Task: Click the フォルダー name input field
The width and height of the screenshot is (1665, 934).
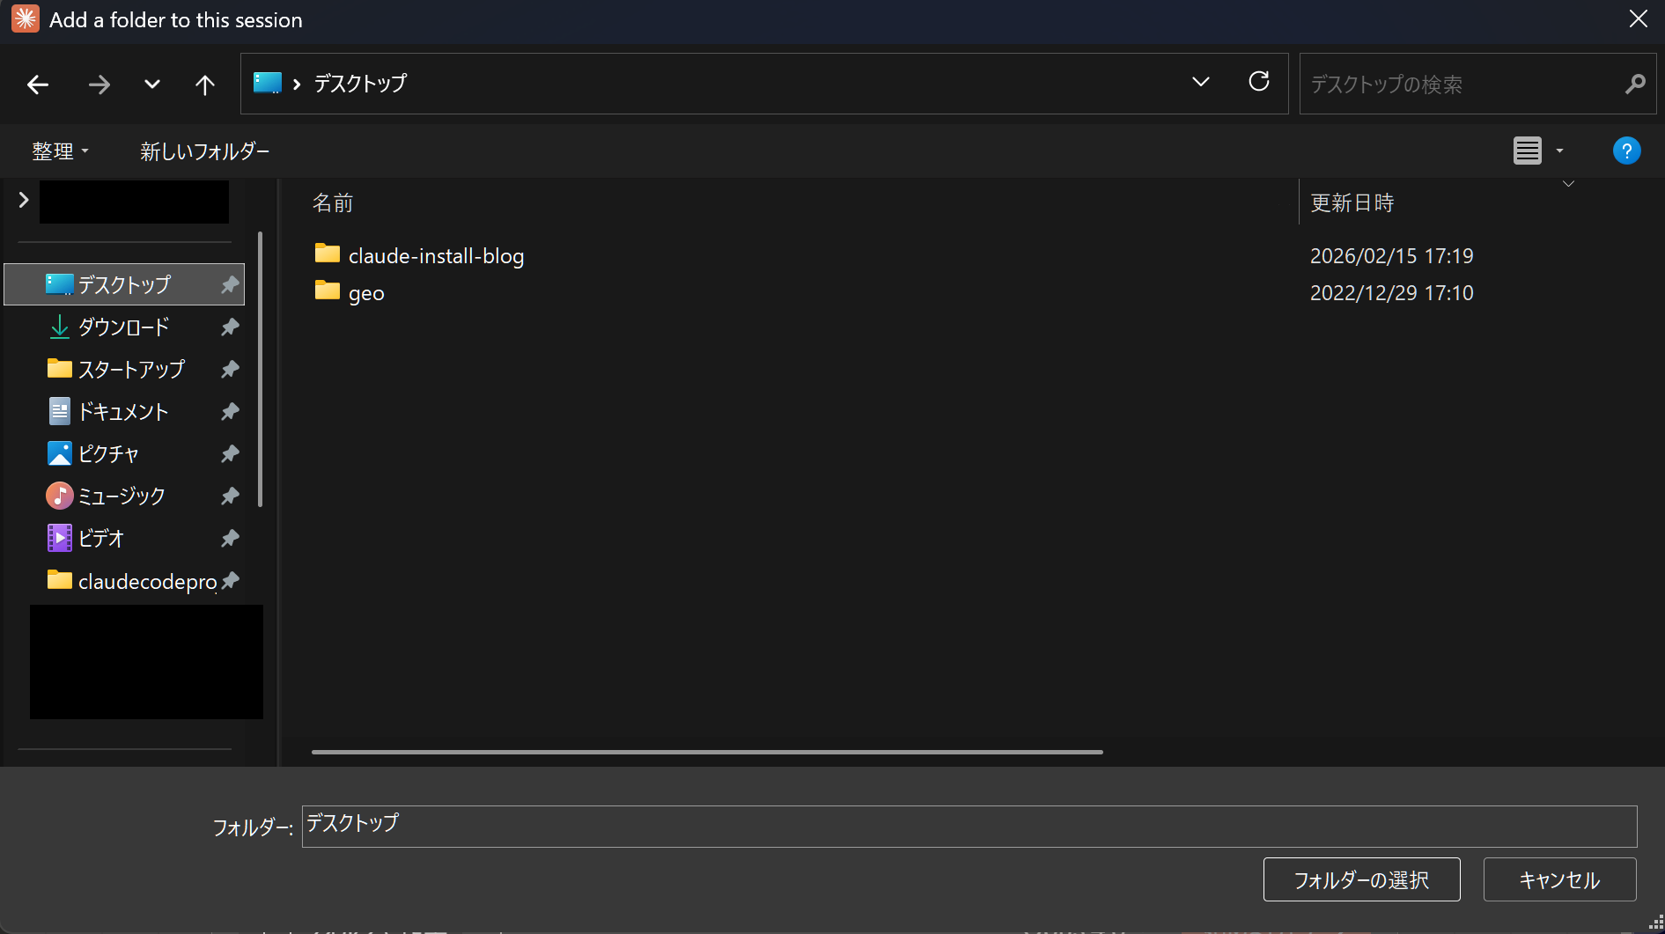Action: [x=969, y=827]
